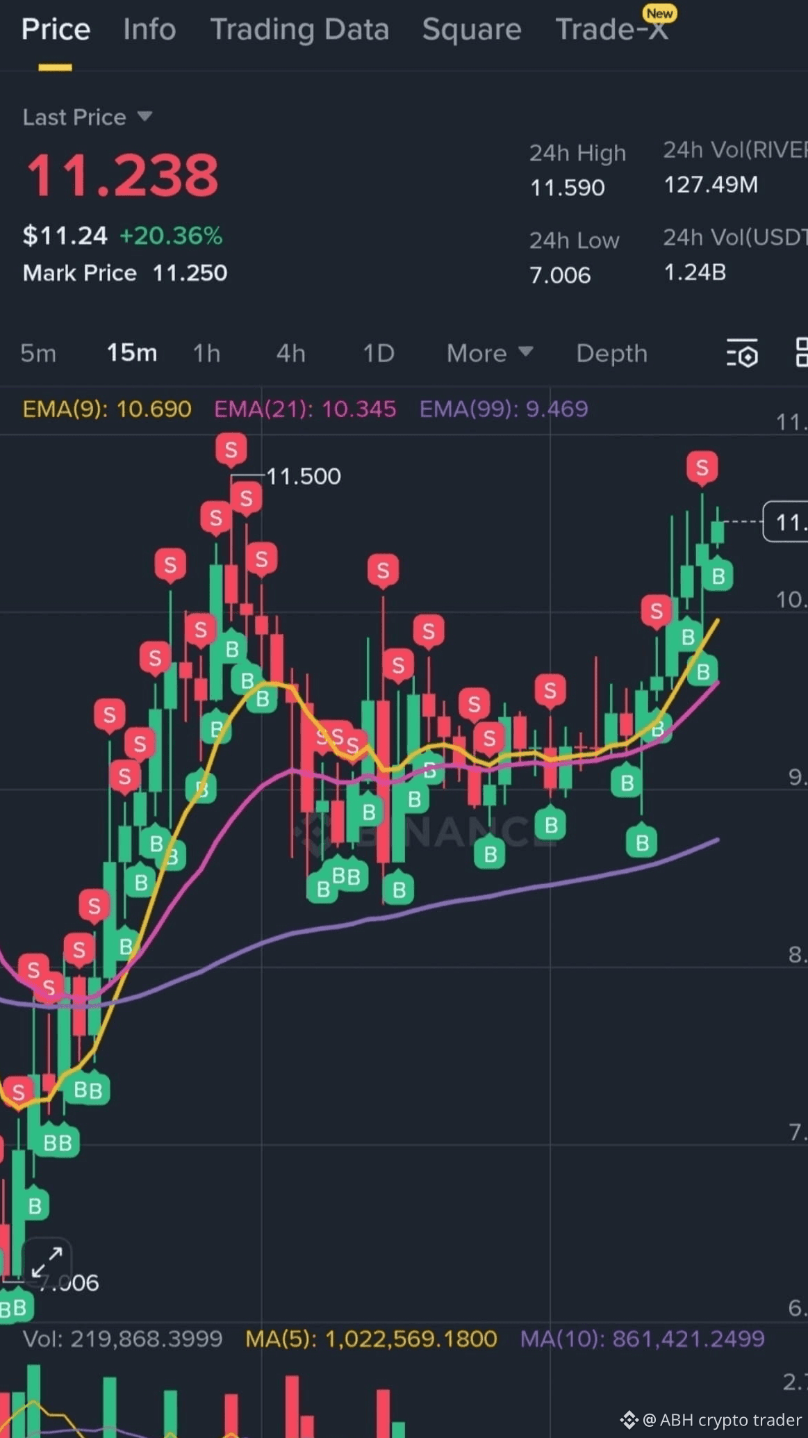808x1438 pixels.
Task: Switch to the Info tab
Action: pos(149,30)
